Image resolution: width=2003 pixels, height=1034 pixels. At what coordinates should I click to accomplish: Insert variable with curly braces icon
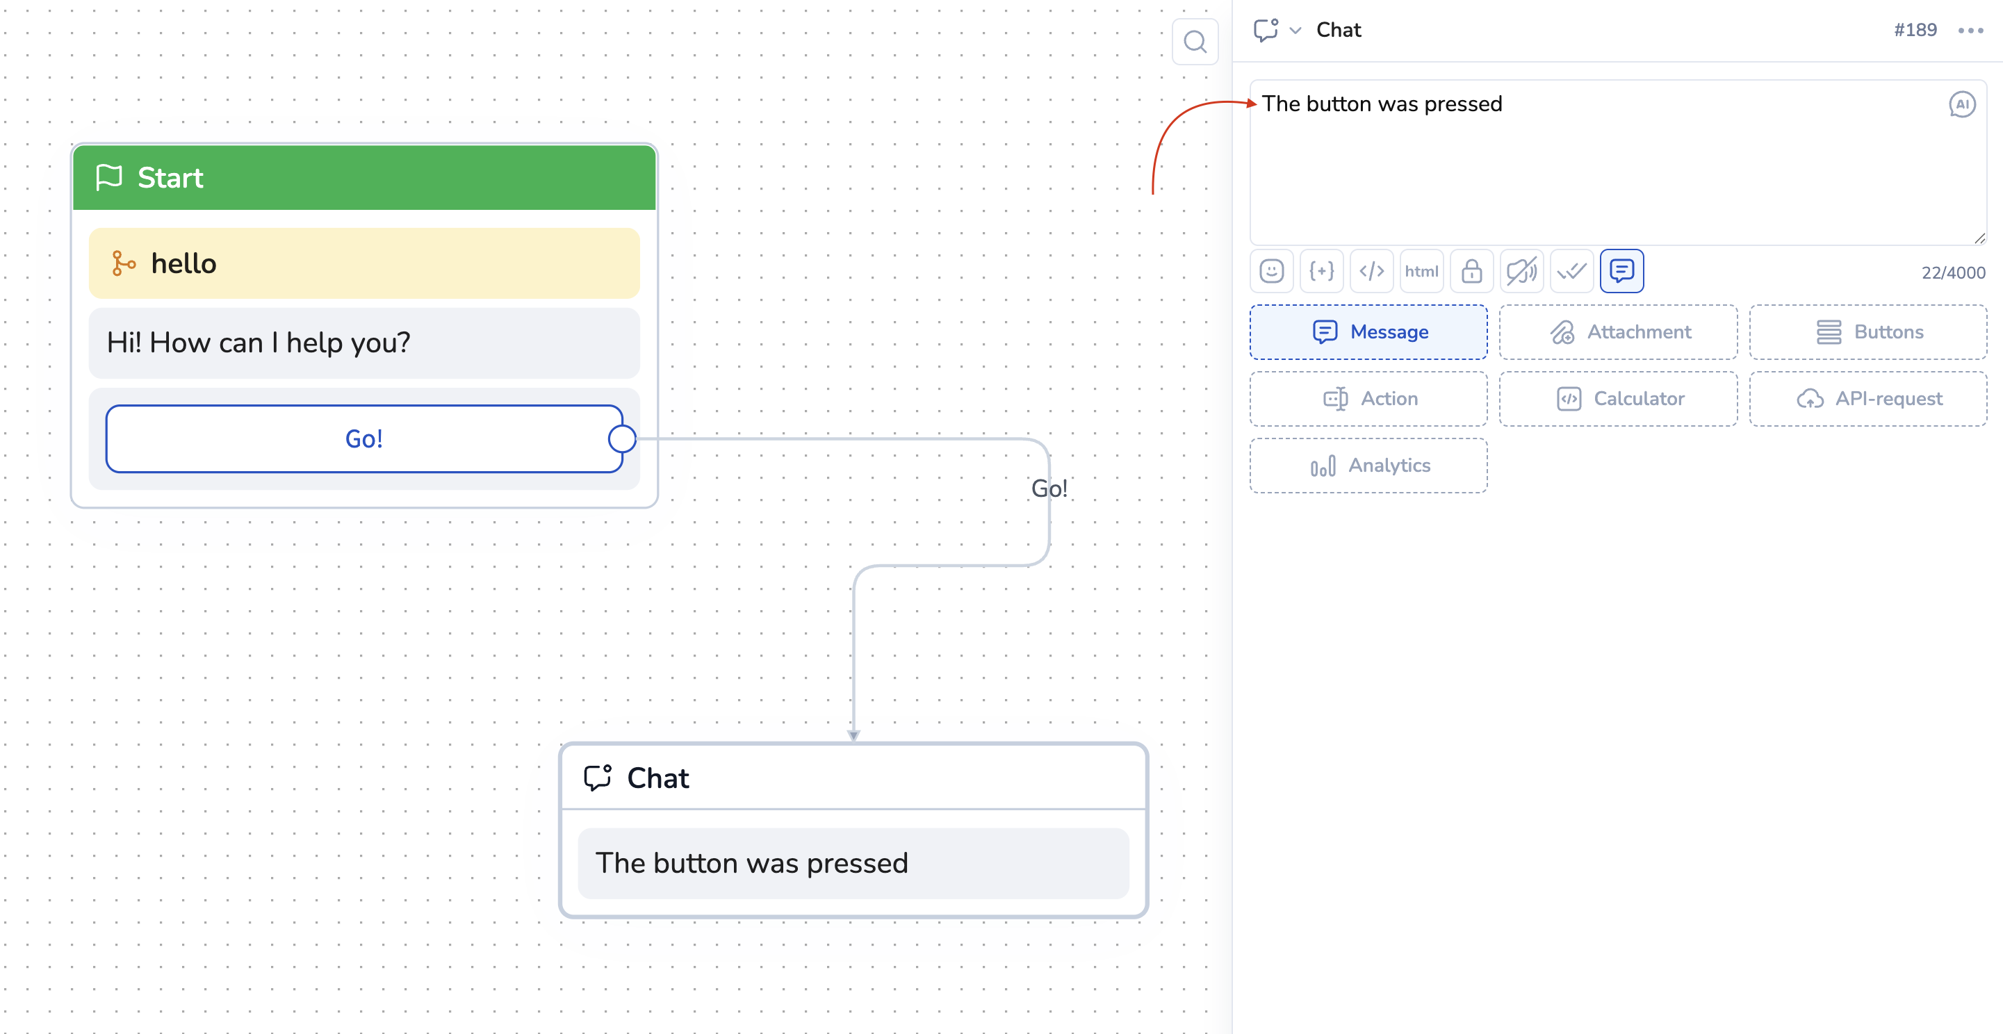coord(1321,270)
